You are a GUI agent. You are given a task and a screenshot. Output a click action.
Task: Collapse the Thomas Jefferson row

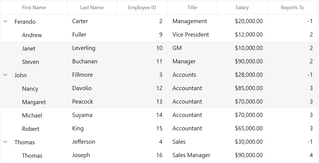[x=6, y=142]
